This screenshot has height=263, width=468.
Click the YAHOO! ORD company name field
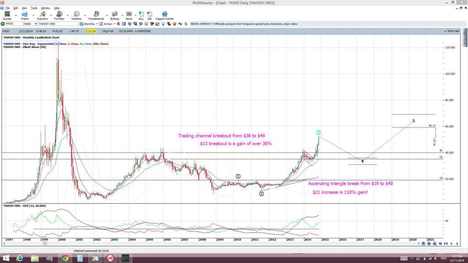tap(58, 24)
